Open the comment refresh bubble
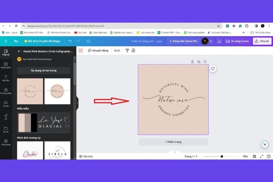The image size is (273, 182). point(213,68)
